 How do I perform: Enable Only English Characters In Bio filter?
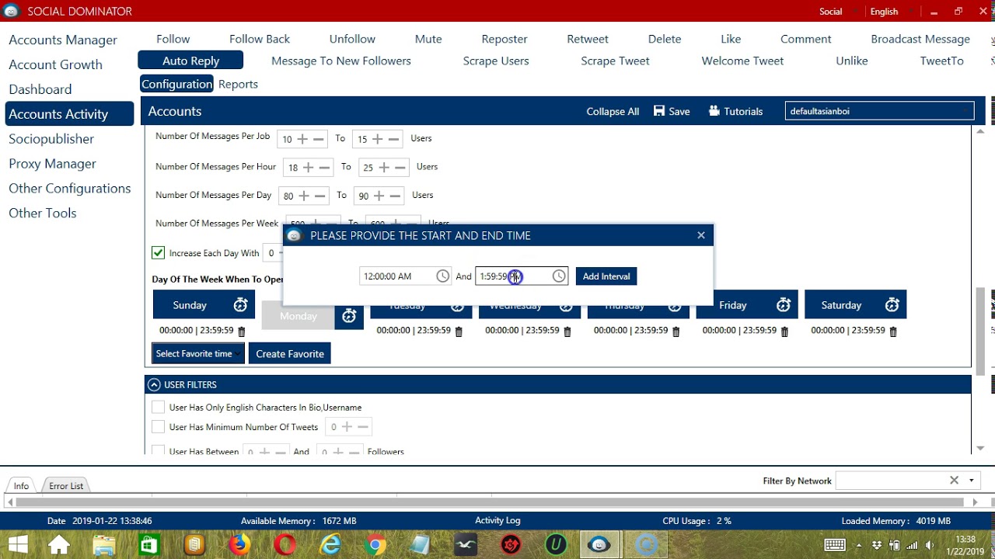(158, 407)
